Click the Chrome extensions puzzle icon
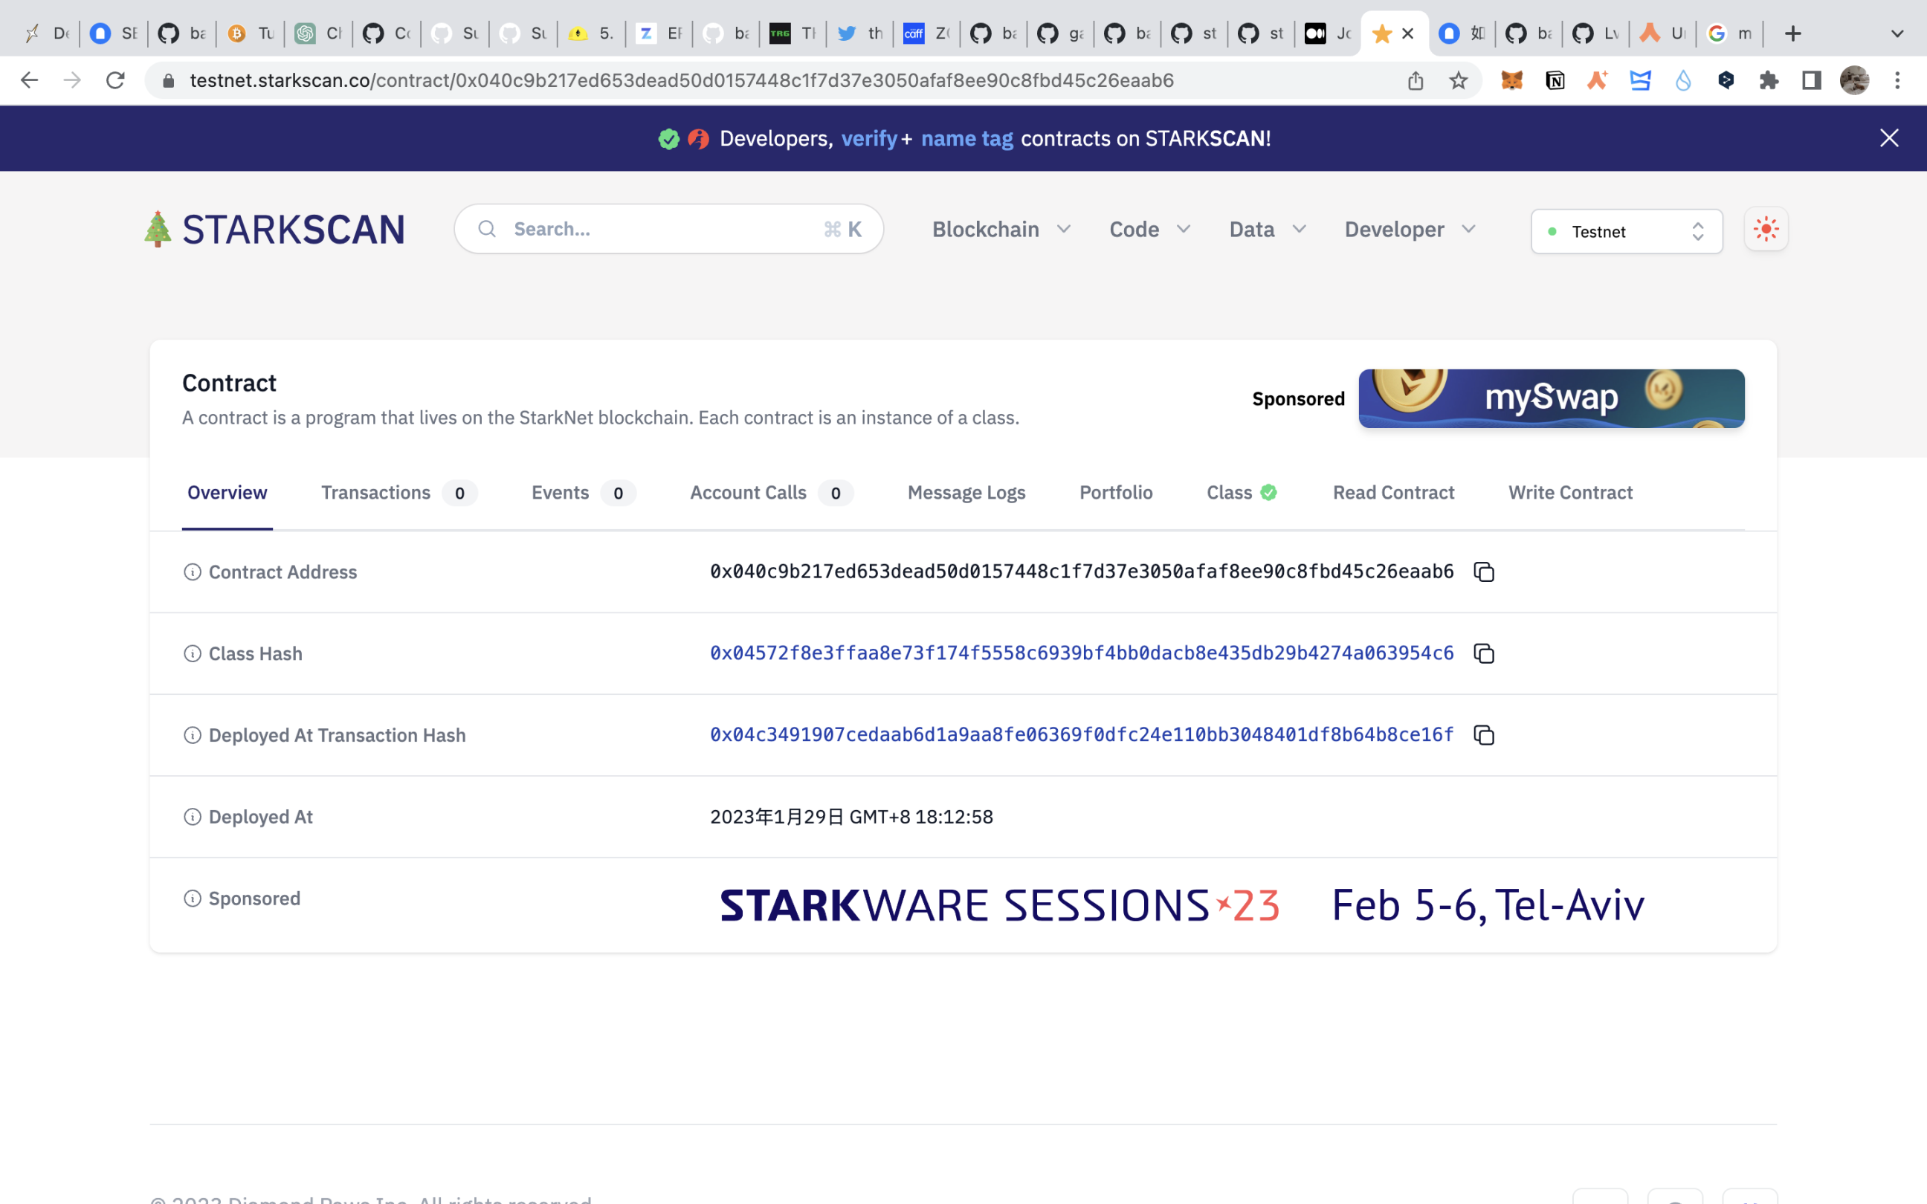Viewport: 1927px width, 1204px height. pos(1769,80)
